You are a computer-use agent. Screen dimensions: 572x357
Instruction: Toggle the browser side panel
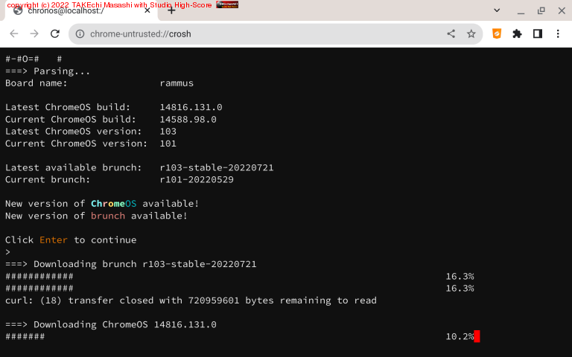pos(537,33)
